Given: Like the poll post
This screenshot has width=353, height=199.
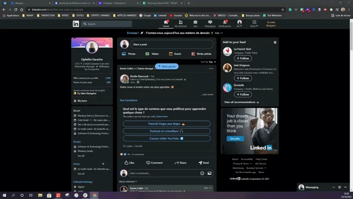Looking at the screenshot, I should coord(129,163).
